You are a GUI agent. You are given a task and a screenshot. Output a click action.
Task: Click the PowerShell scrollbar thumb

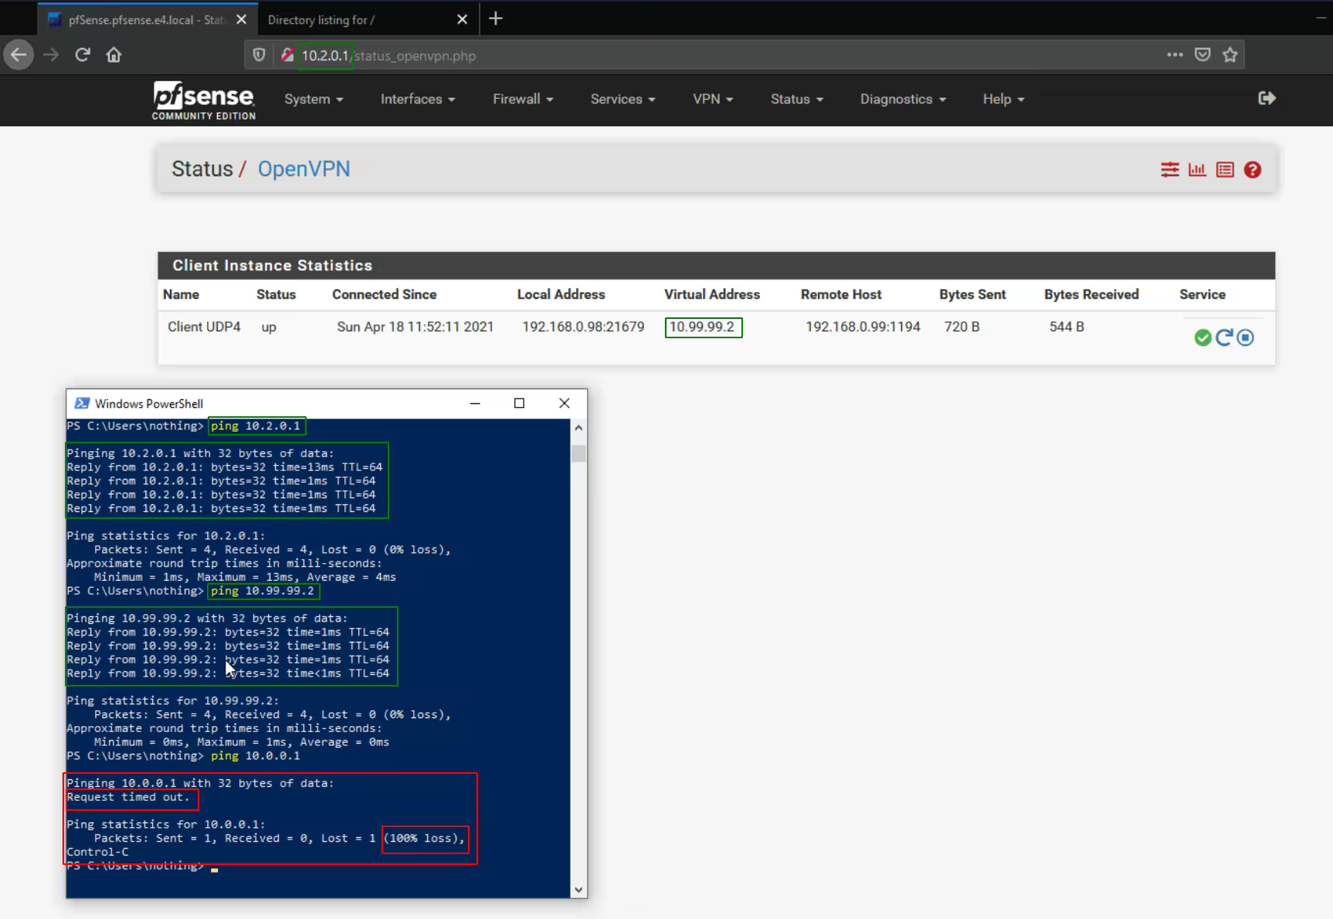point(578,453)
